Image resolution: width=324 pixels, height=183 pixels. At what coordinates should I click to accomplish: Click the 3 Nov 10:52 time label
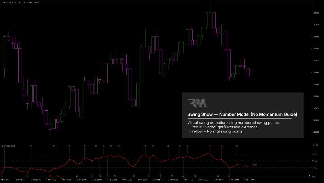click(51, 180)
